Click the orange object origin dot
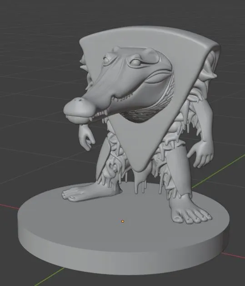The image size is (245, 286). (123, 221)
